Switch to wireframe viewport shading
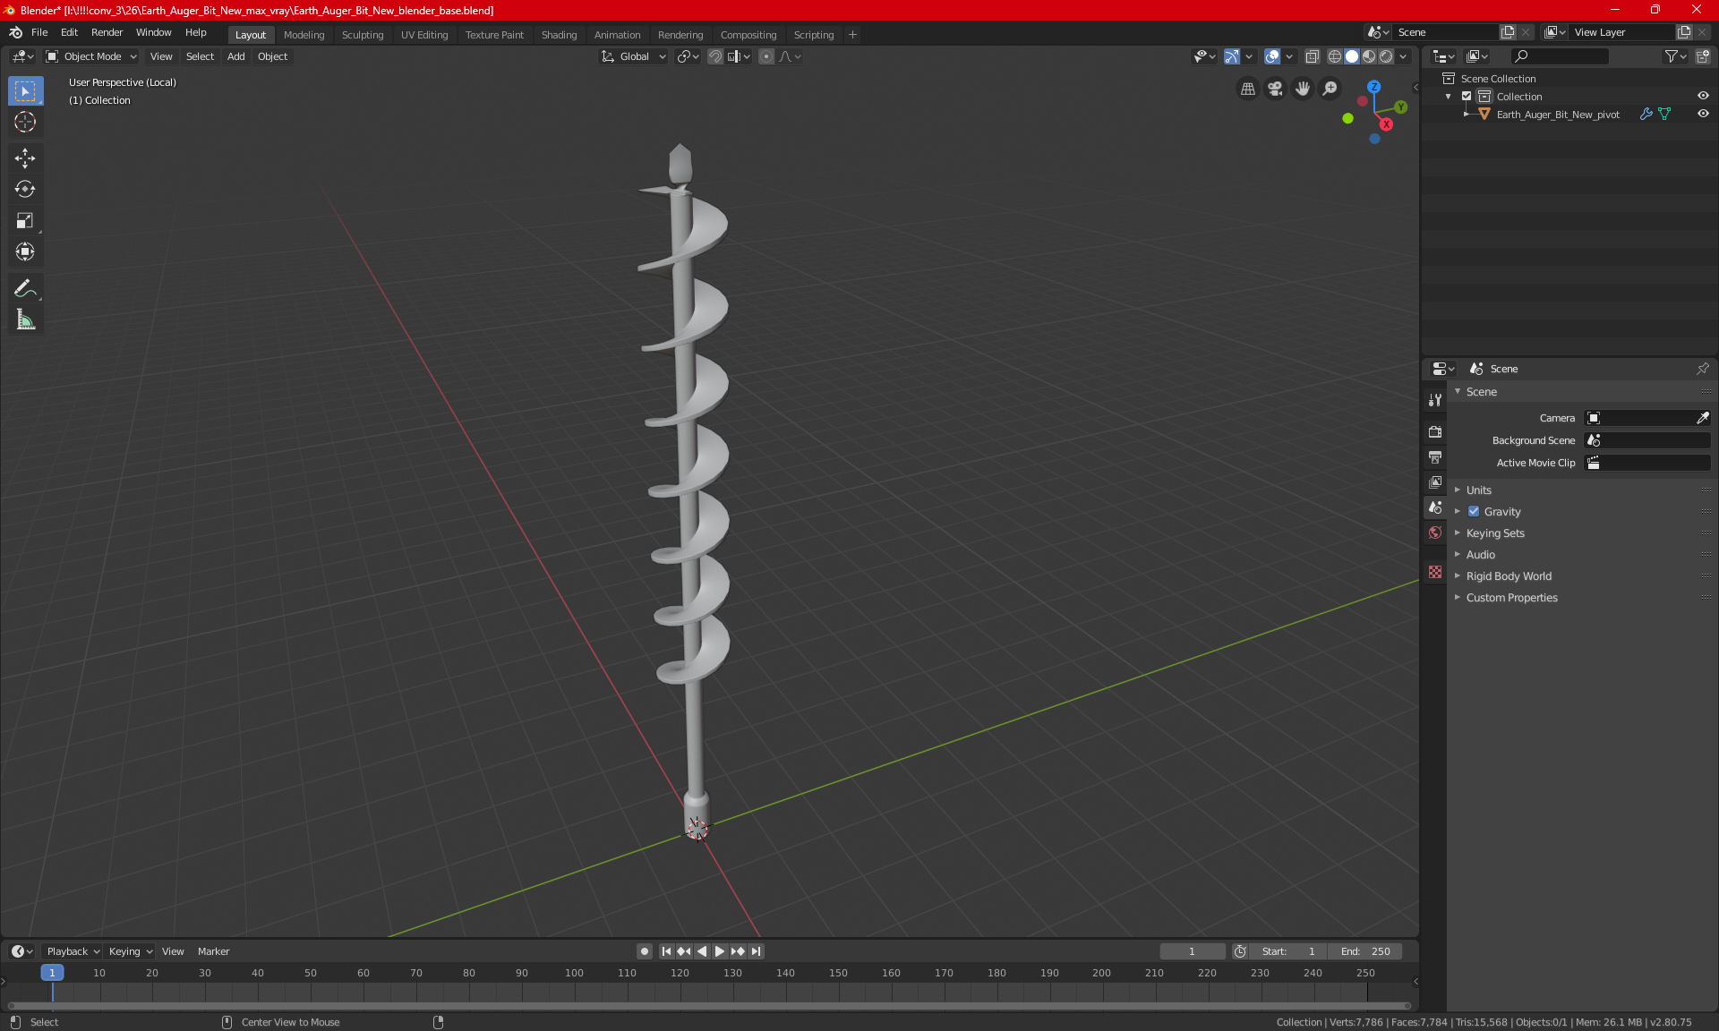Image resolution: width=1719 pixels, height=1031 pixels. click(x=1335, y=56)
